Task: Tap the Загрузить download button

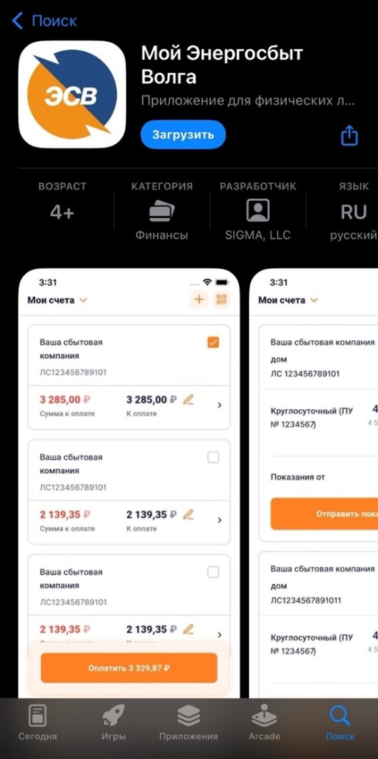Action: click(x=183, y=135)
